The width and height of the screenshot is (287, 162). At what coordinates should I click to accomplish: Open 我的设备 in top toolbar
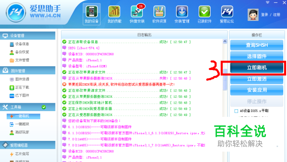tap(92, 14)
